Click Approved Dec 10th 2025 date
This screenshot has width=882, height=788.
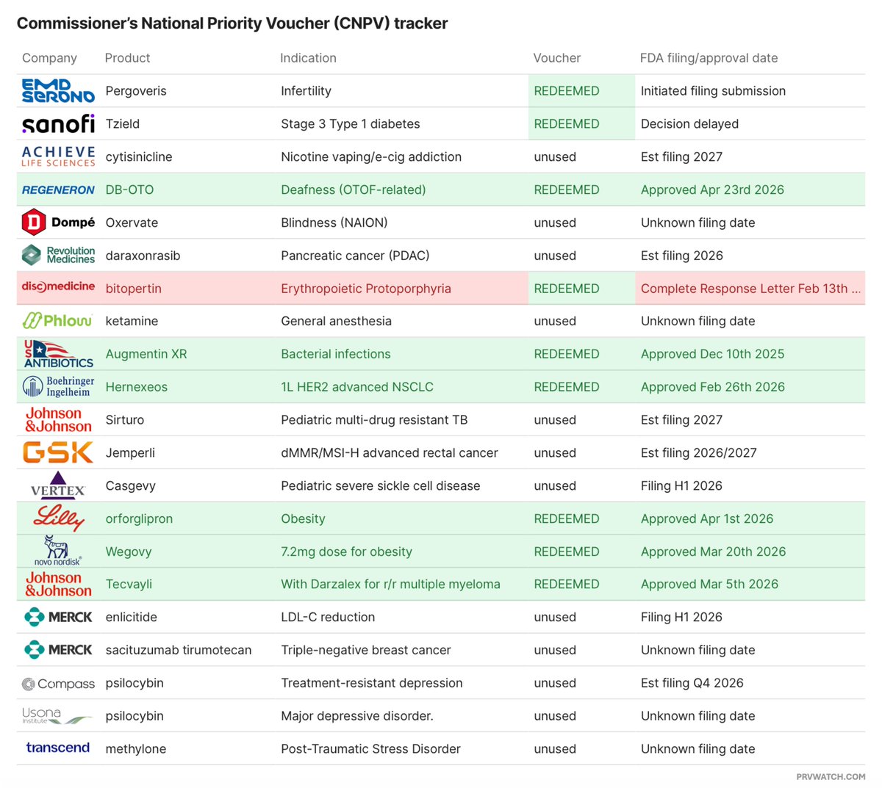712,354
